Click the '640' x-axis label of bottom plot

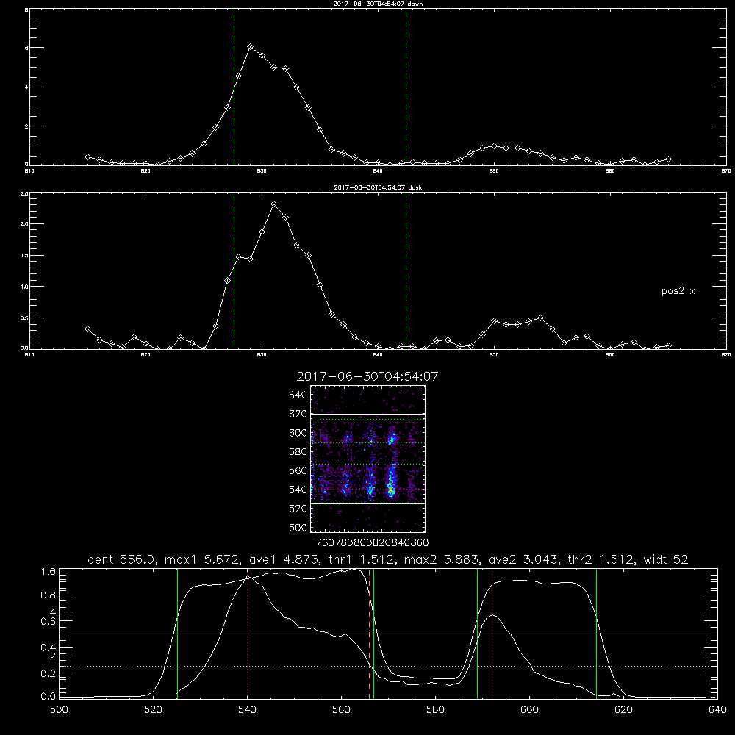point(717,710)
